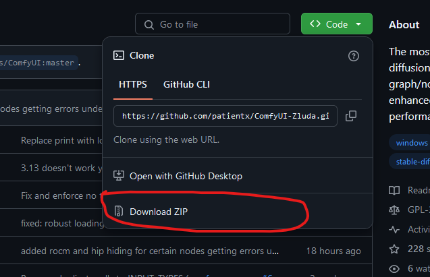The width and height of the screenshot is (430, 277).
Task: Choose Open with GitHub Desktop
Action: tap(238, 176)
